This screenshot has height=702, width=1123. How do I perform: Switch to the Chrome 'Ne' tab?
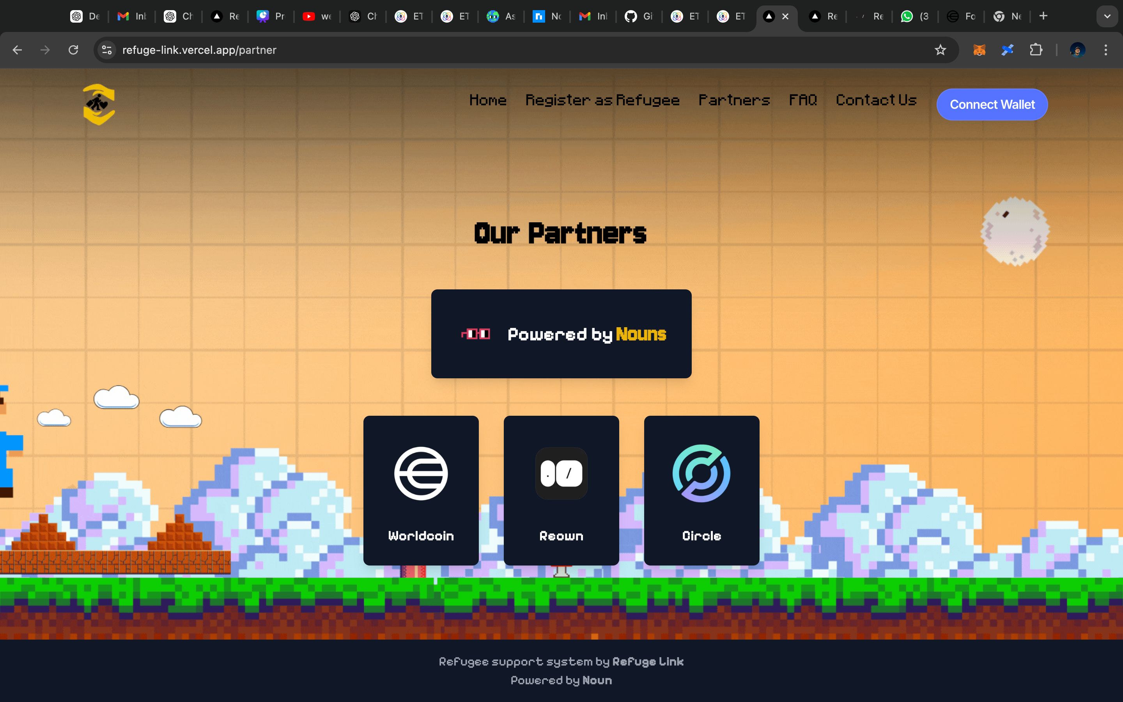1007,16
